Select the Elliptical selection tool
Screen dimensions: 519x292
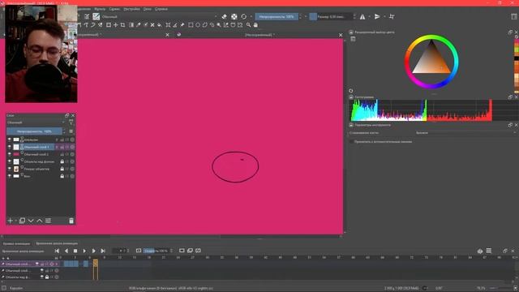pos(198,25)
